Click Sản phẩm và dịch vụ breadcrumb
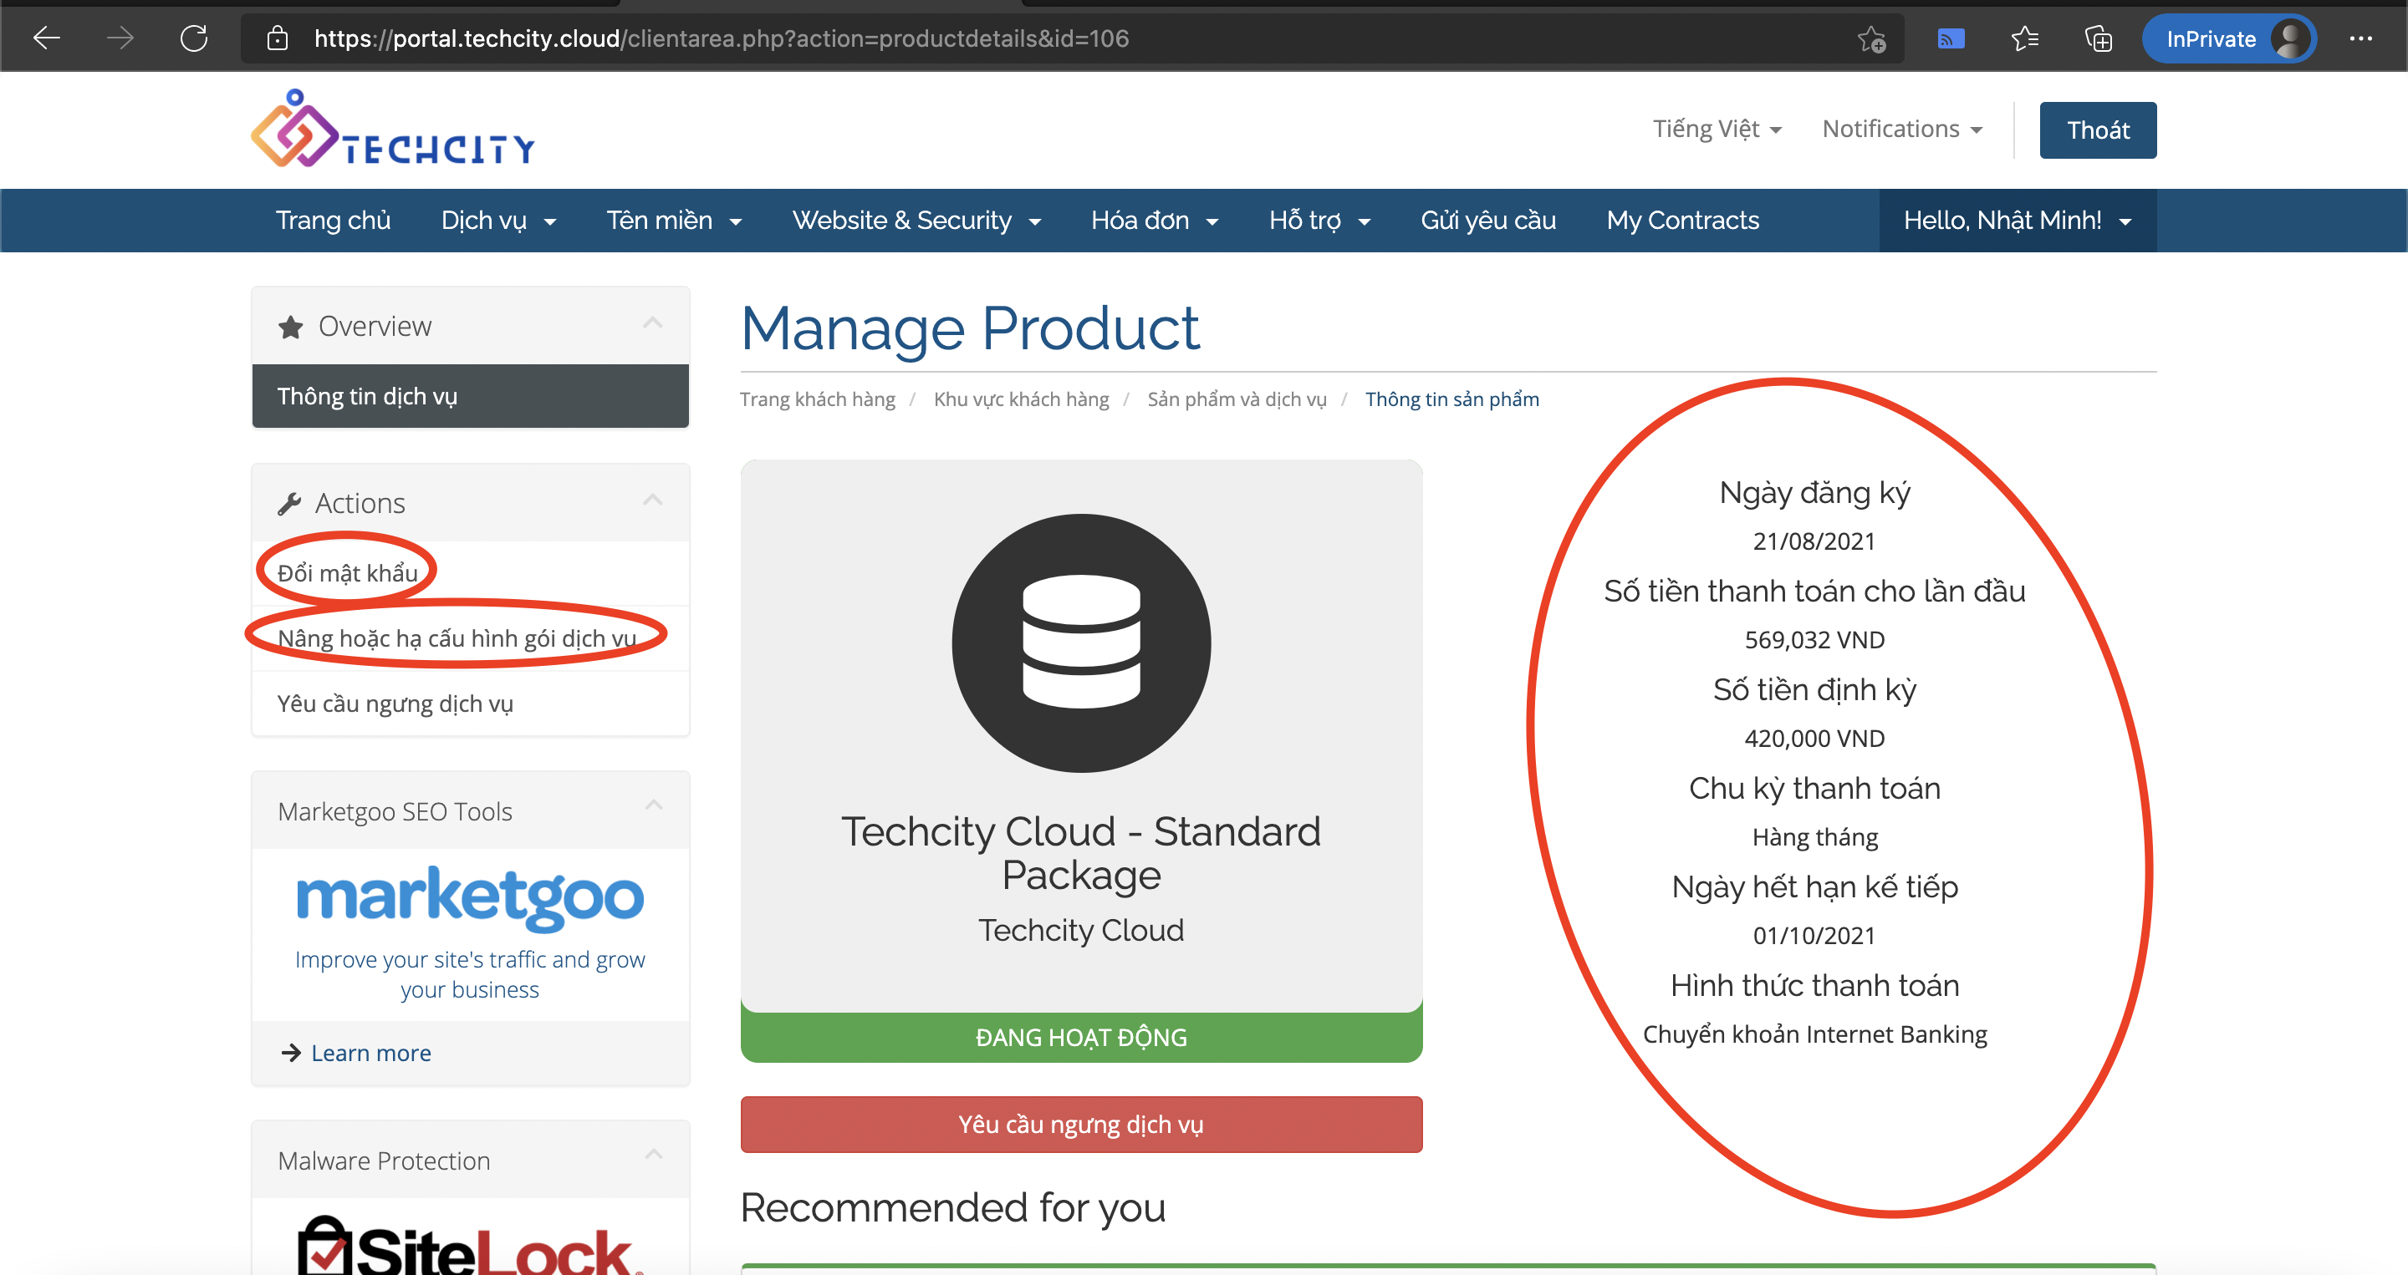 [1237, 399]
